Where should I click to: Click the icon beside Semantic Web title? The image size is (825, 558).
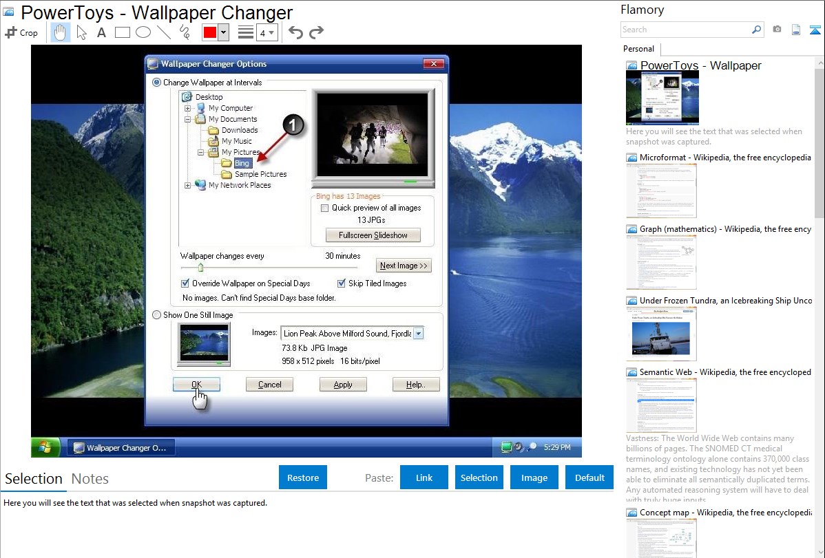[631, 372]
